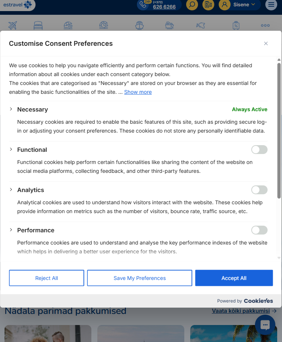
Task: Enable the Performance cookies toggle
Action: tap(259, 230)
